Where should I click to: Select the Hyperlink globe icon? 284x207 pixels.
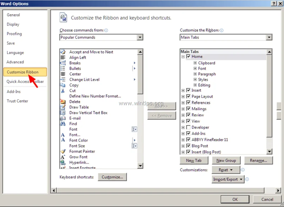pyautogui.click(x=63, y=163)
